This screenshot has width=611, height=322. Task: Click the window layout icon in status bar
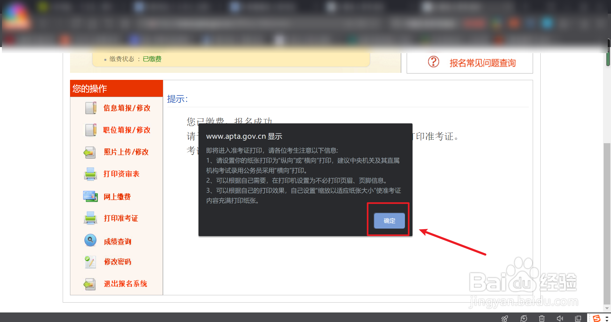578,318
